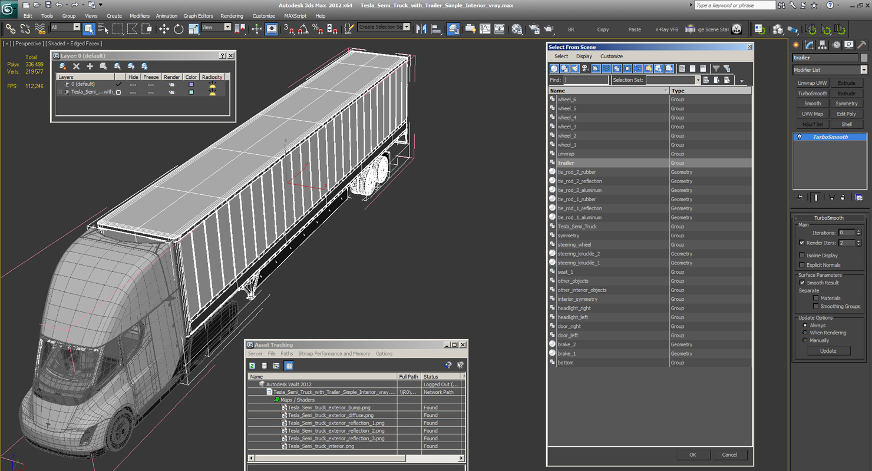This screenshot has height=471, width=872.
Task: Choose the Select and Rotate tool
Action: point(179,28)
